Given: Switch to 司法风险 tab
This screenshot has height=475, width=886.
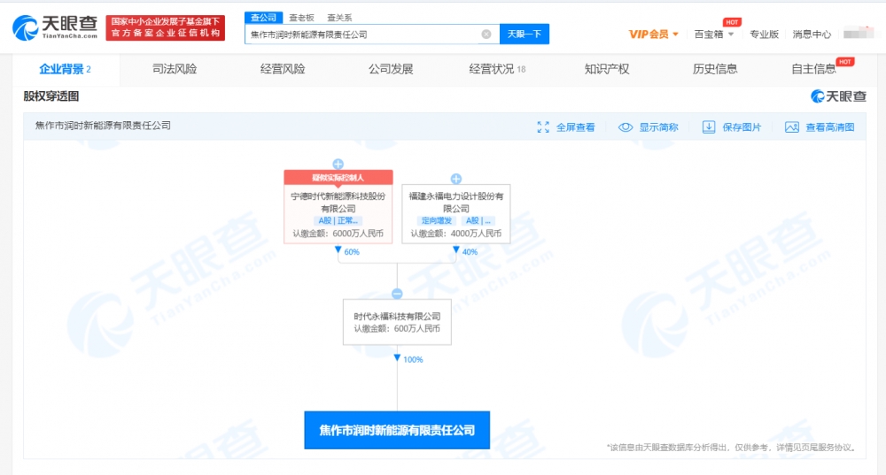Looking at the screenshot, I should [175, 69].
